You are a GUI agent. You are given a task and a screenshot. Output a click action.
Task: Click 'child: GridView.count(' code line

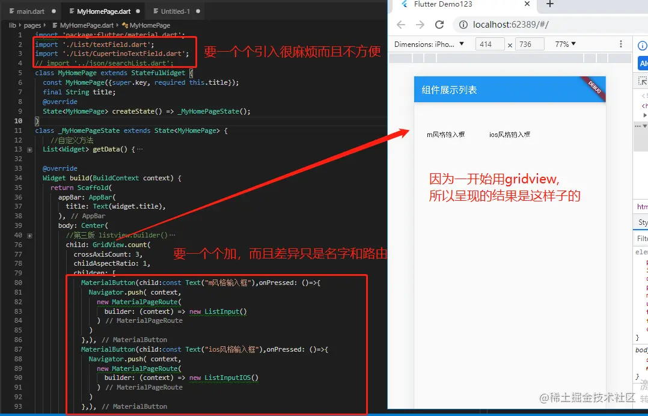108,245
